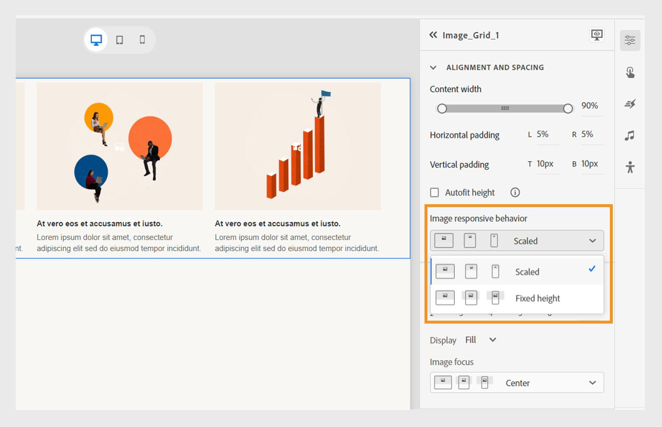
Task: Select desktop preview mode
Action: tap(96, 39)
